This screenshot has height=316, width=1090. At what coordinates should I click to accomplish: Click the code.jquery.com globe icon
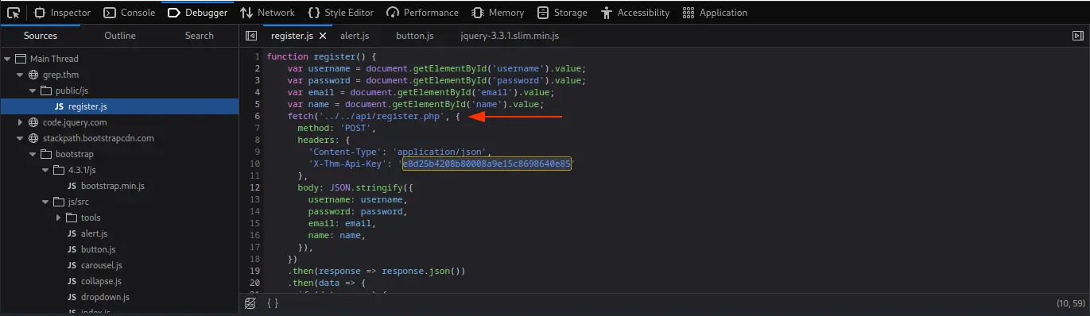point(33,122)
